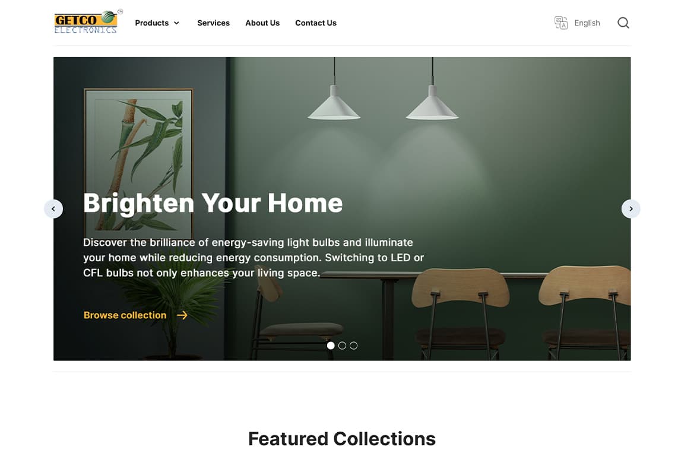The image size is (684, 456).
Task: Click the Browse collection link
Action: 125,315
